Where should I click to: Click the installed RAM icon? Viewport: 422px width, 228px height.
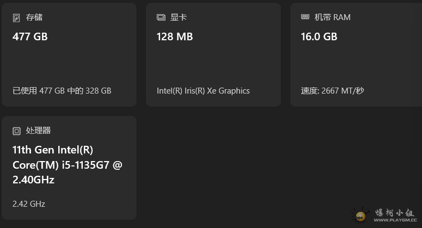305,17
